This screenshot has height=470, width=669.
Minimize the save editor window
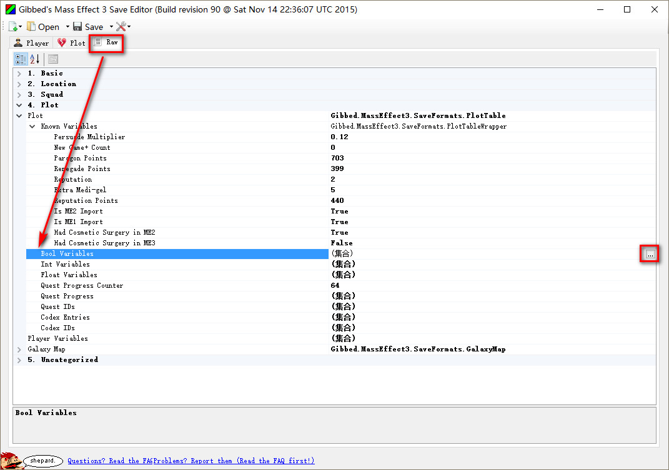[600, 9]
